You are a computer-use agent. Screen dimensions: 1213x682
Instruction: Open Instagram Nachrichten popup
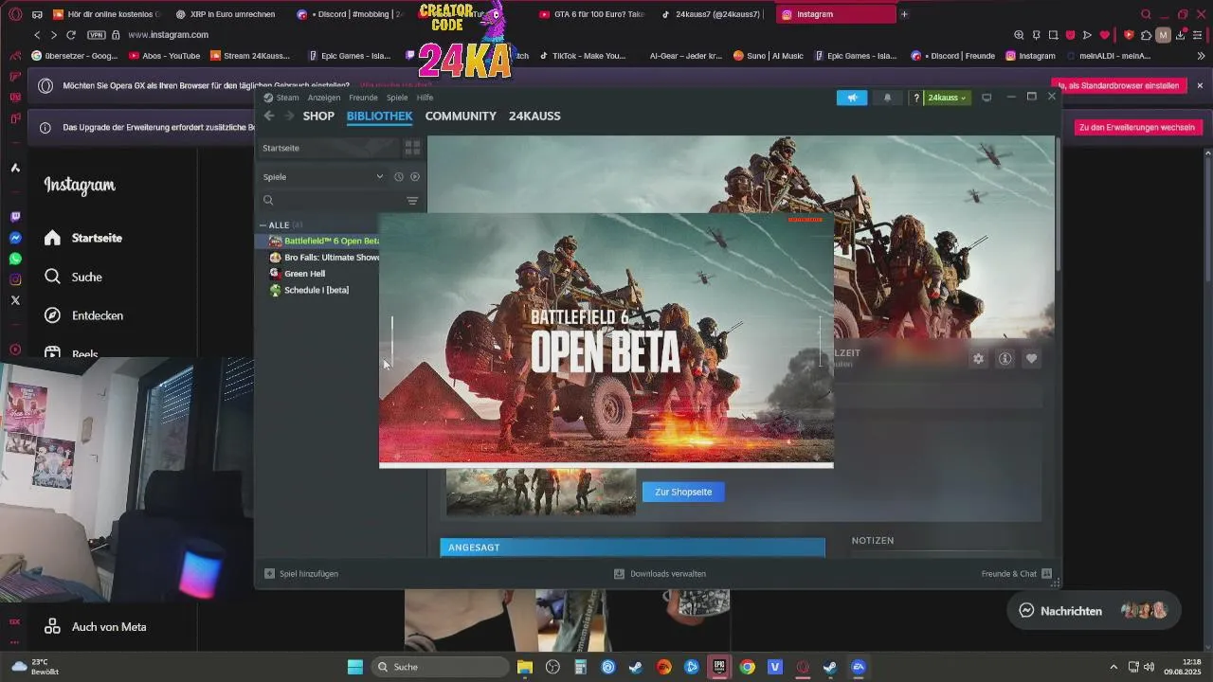1094,611
